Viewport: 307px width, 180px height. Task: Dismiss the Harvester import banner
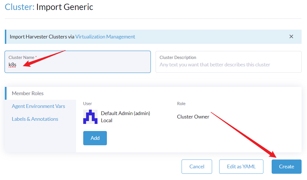291,36
